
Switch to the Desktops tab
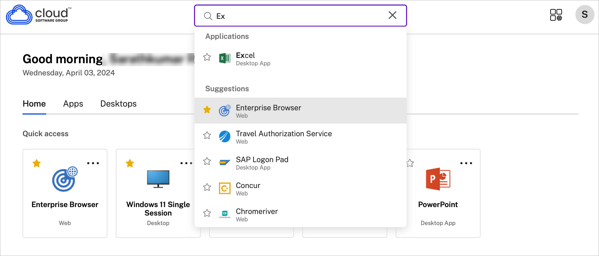point(118,104)
